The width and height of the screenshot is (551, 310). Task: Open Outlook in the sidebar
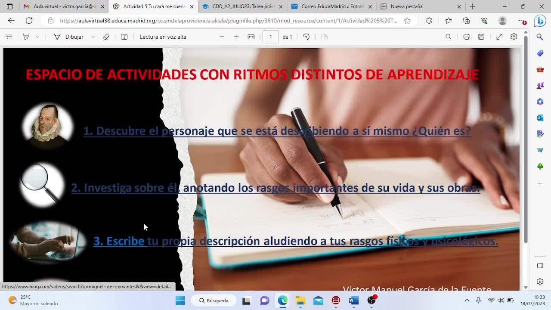(540, 118)
